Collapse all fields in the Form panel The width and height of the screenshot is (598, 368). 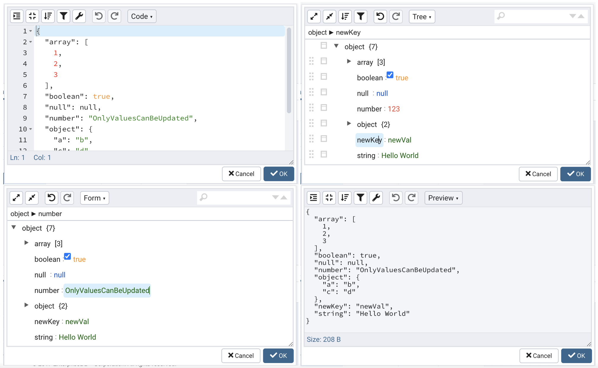coord(32,198)
